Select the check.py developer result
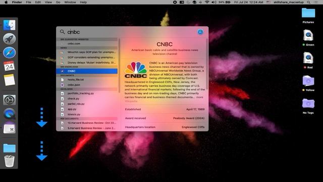The image size is (323, 182). 87,99
